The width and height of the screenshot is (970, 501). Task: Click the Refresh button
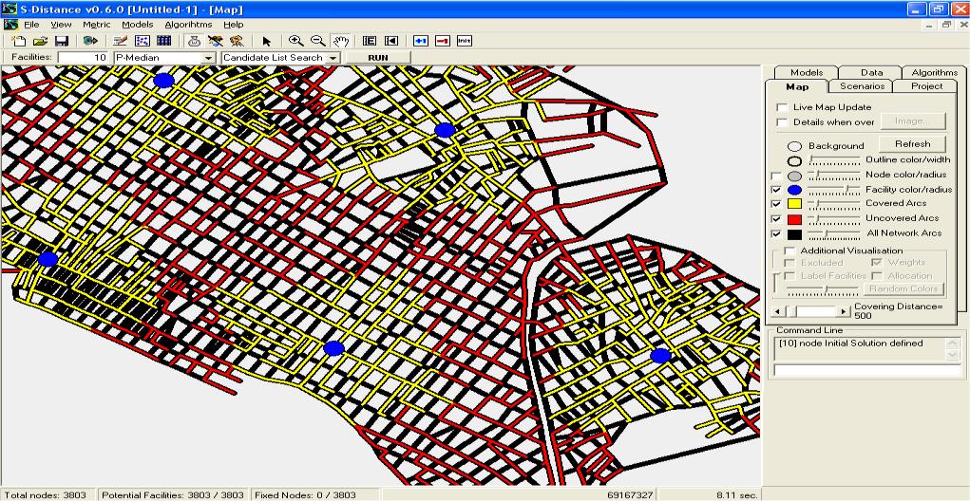(912, 144)
